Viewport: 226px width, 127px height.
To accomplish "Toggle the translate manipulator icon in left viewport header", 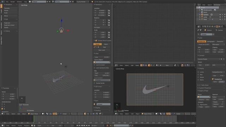I will coord(56,114).
